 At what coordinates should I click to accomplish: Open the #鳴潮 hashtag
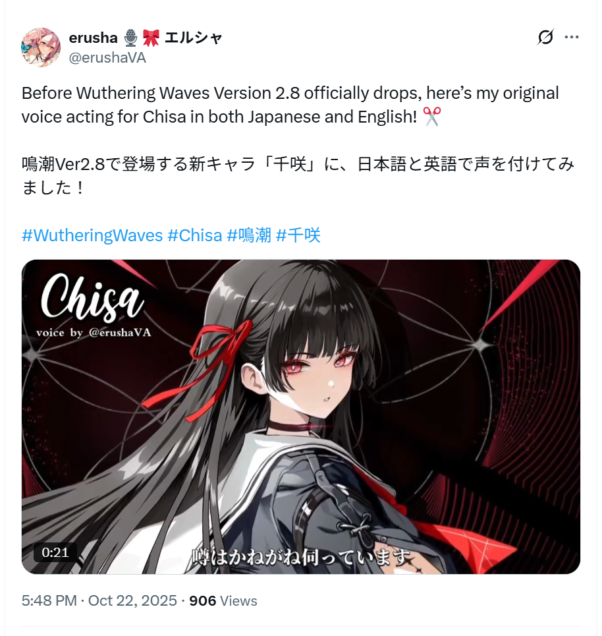[x=249, y=235]
